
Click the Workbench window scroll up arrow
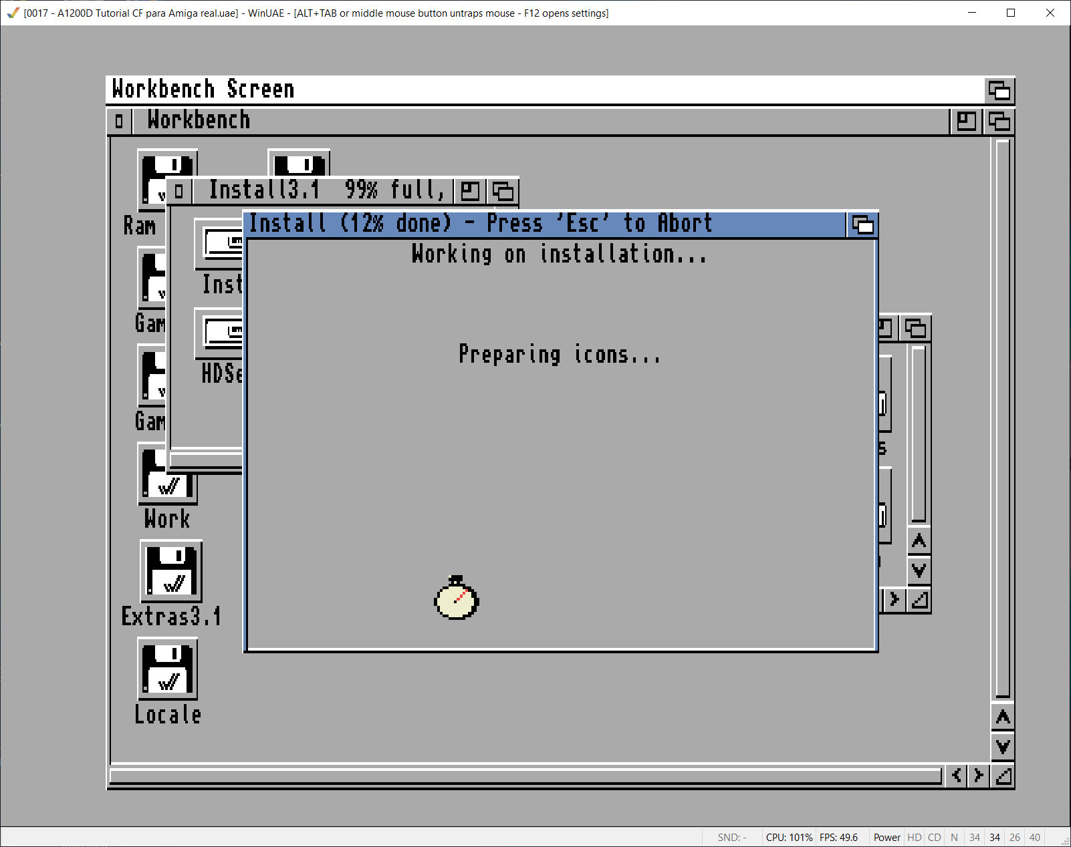1003,717
